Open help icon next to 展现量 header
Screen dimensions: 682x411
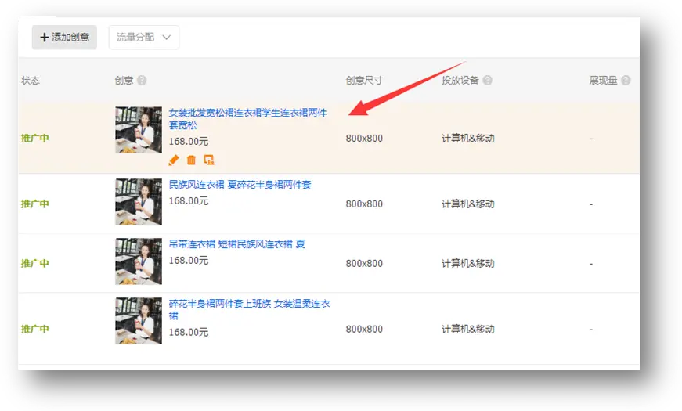click(x=626, y=81)
